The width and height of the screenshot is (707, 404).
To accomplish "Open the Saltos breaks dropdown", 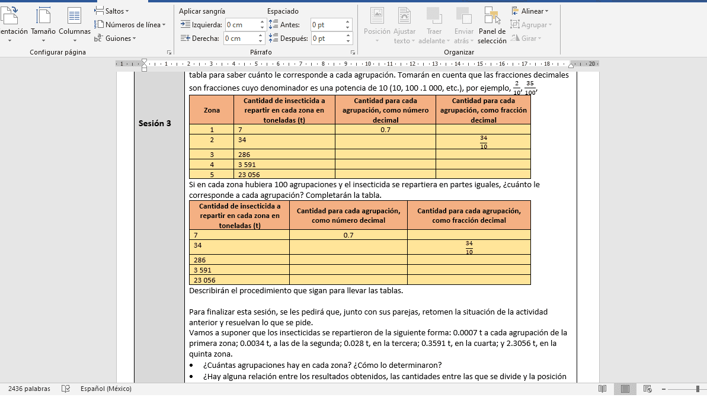I will (112, 11).
